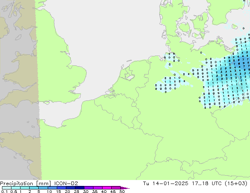Click the above-50 arrow end of legend
The height and width of the screenshot is (193, 250).
[x=125, y=188]
